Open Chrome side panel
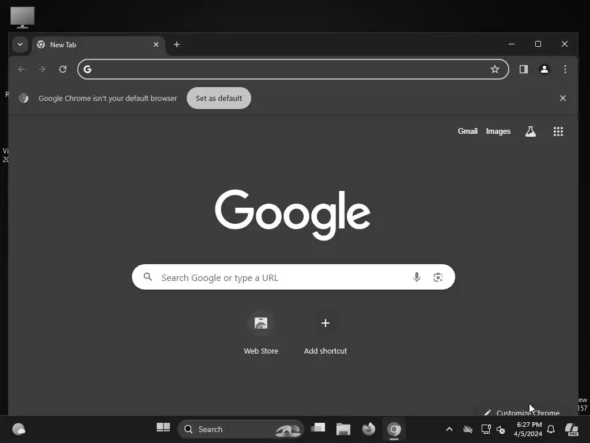This screenshot has height=443, width=590. click(x=523, y=69)
